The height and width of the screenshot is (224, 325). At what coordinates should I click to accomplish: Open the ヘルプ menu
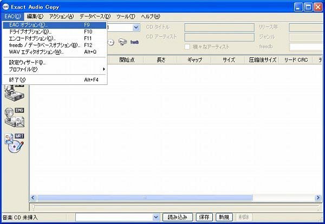pyautogui.click(x=151, y=16)
